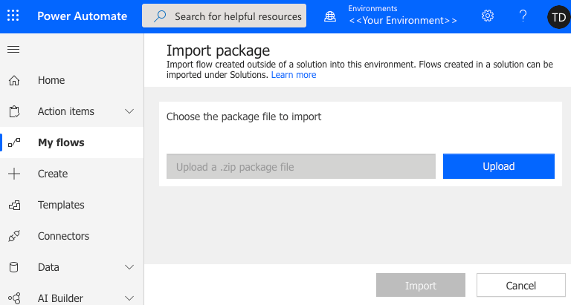
Task: Click the Action items clipboard icon
Action: click(13, 111)
